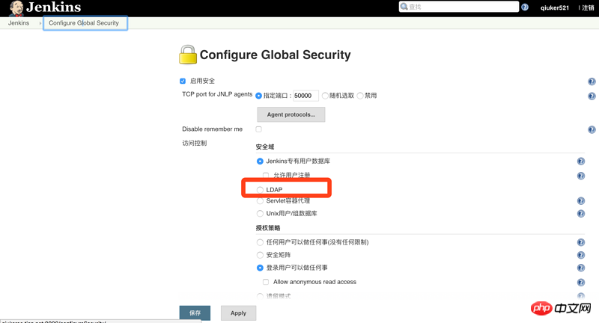This screenshot has width=599, height=323.
Task: Open help for Servlet容器代理
Action: (x=581, y=201)
